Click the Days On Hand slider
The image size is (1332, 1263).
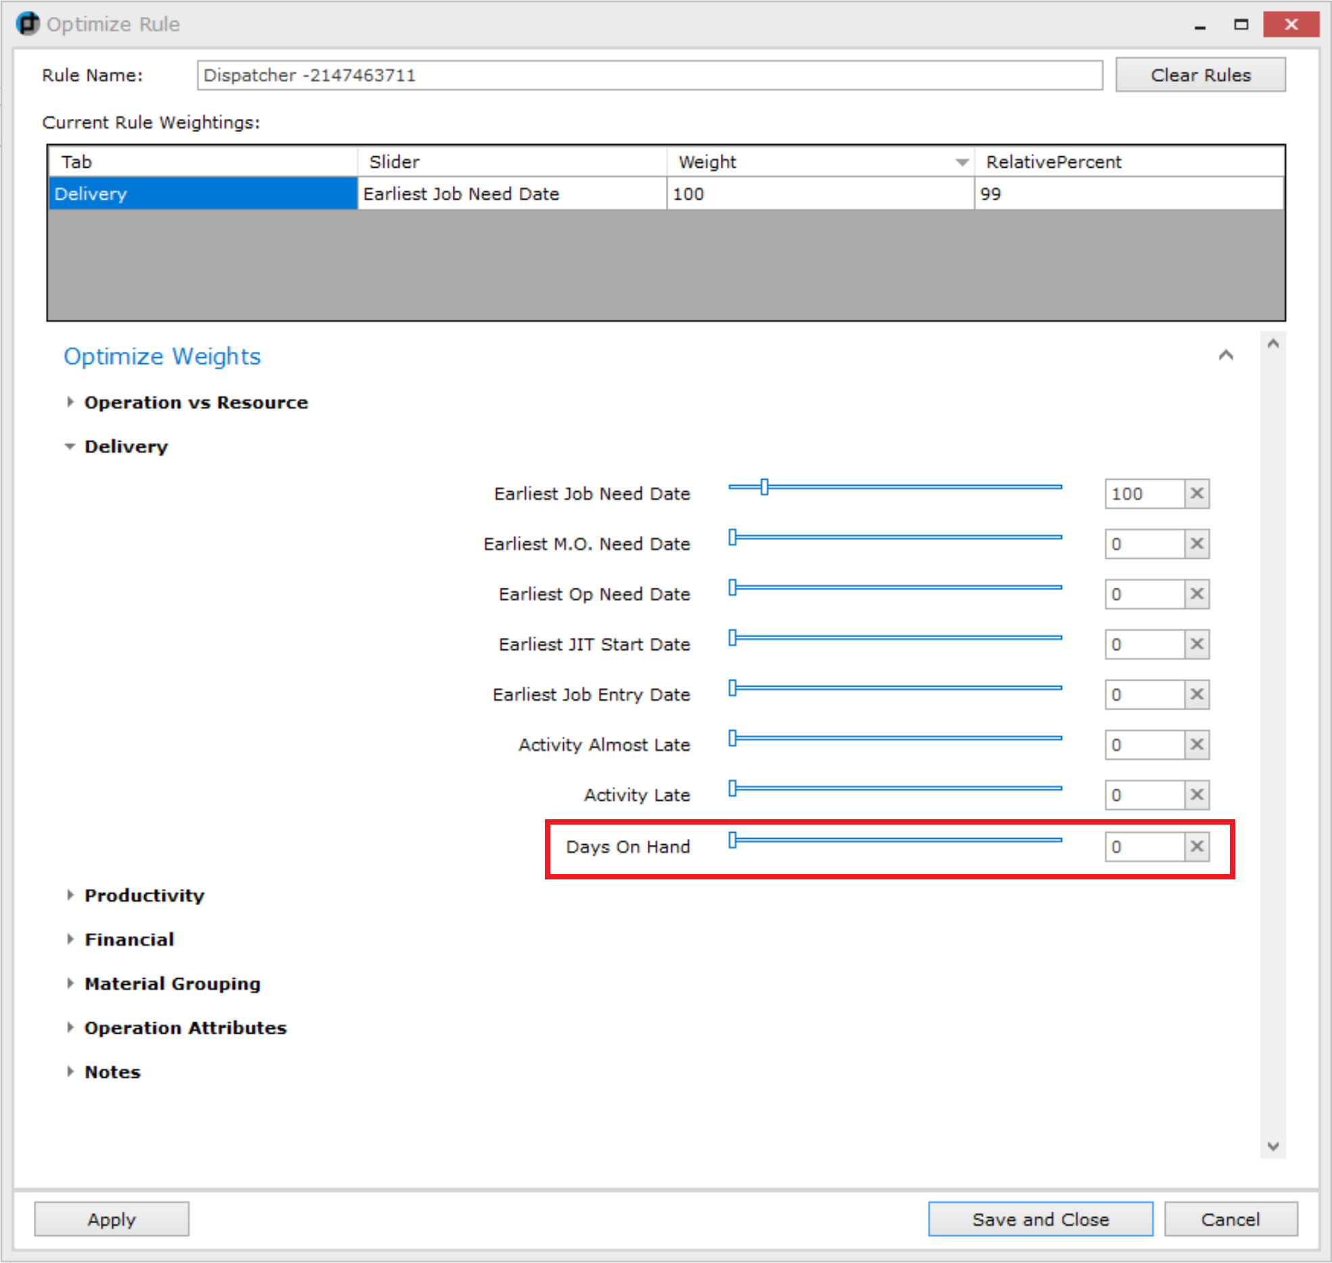point(895,840)
